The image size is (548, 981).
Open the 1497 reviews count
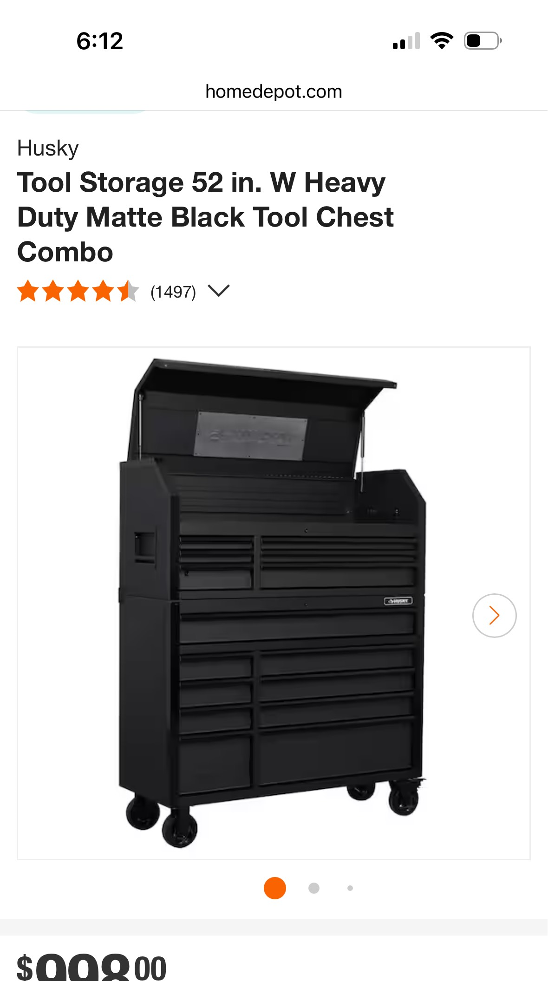tap(173, 292)
